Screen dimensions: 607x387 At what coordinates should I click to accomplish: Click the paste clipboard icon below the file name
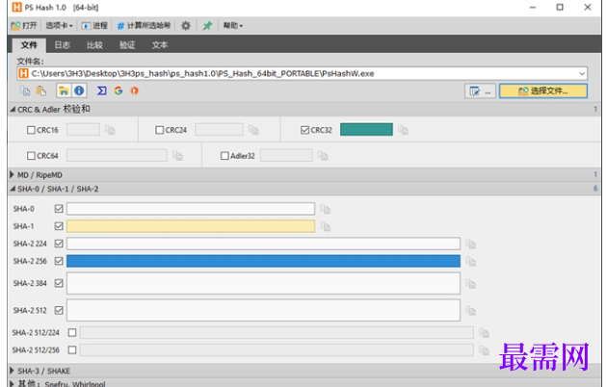41,90
